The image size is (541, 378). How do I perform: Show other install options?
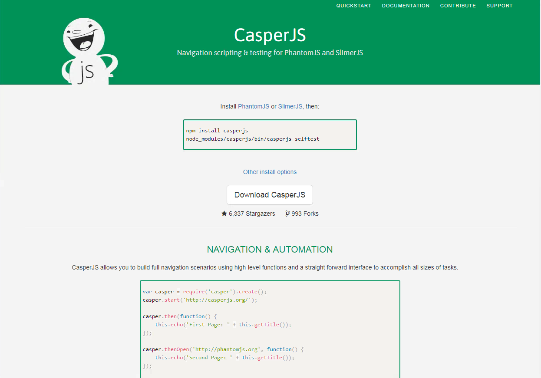pyautogui.click(x=270, y=172)
